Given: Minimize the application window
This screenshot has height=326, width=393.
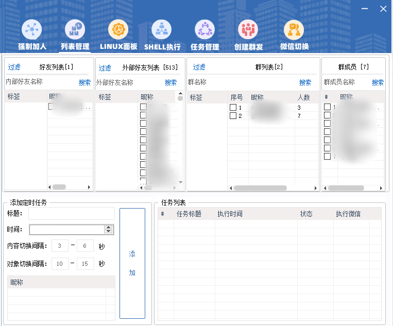Looking at the screenshot, I should tap(365, 9).
